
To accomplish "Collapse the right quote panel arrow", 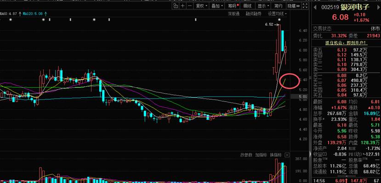I will point(298,6).
